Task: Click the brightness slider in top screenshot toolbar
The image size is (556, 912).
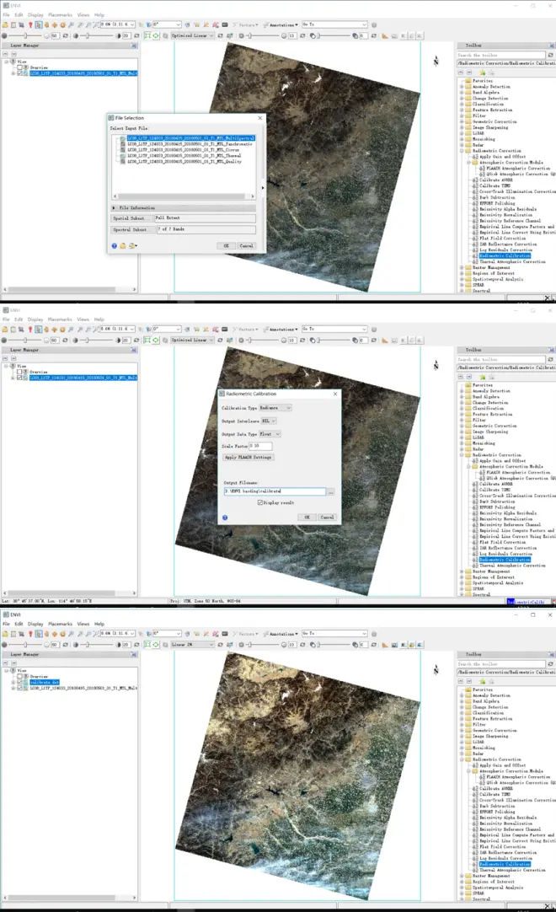Action: coord(26,35)
